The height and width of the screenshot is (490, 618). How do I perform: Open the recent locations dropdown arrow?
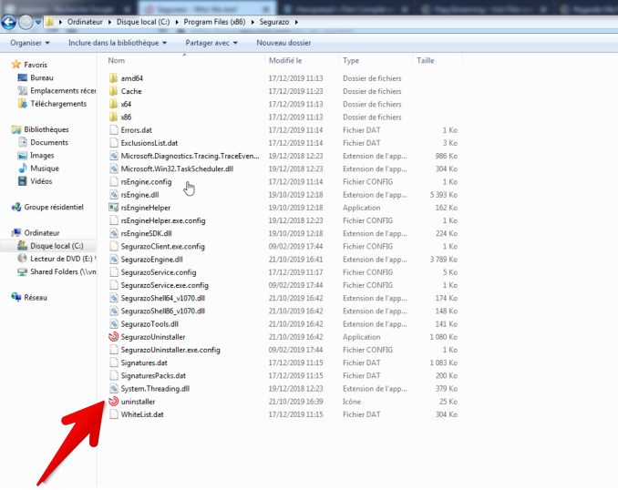38,23
